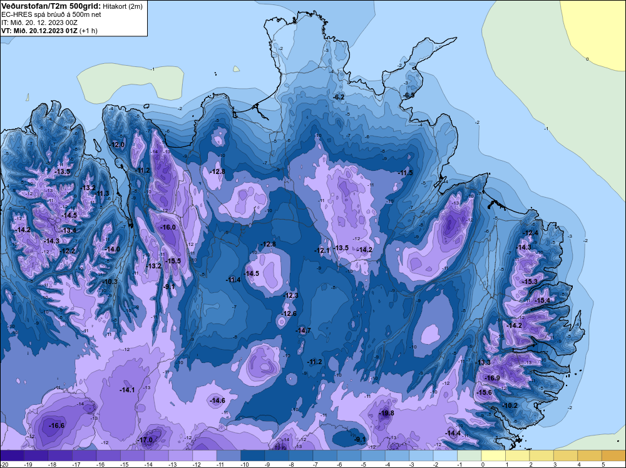The image size is (626, 468).
Task: Click the -6.5 temperature reading
Action: point(409,95)
